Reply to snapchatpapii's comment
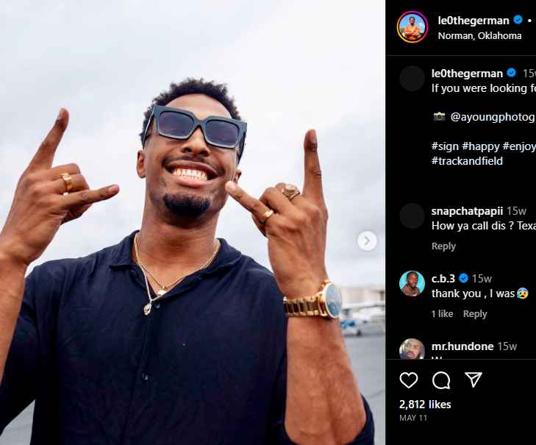 (443, 246)
